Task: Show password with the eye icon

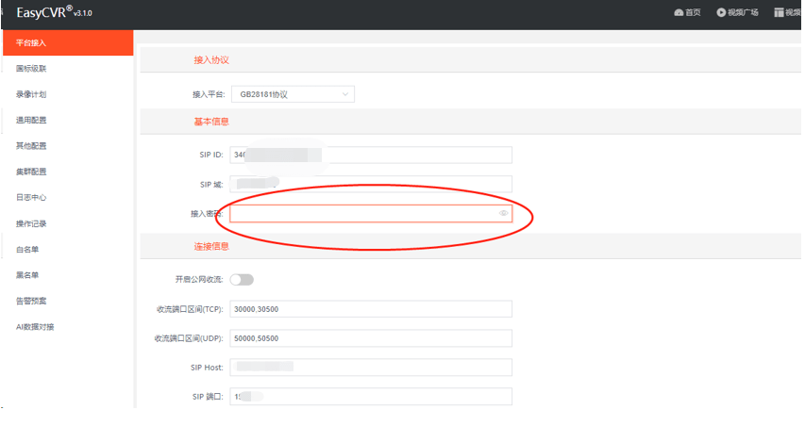Action: click(504, 214)
